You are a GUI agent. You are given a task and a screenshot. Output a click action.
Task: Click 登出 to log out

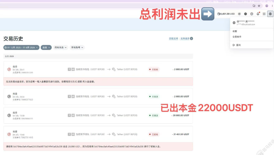click(238, 45)
